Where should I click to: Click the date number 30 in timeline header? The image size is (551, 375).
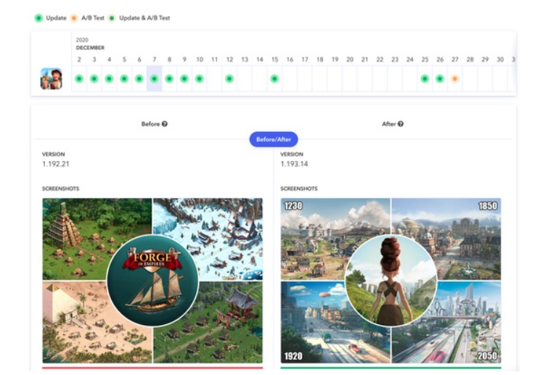[500, 59]
